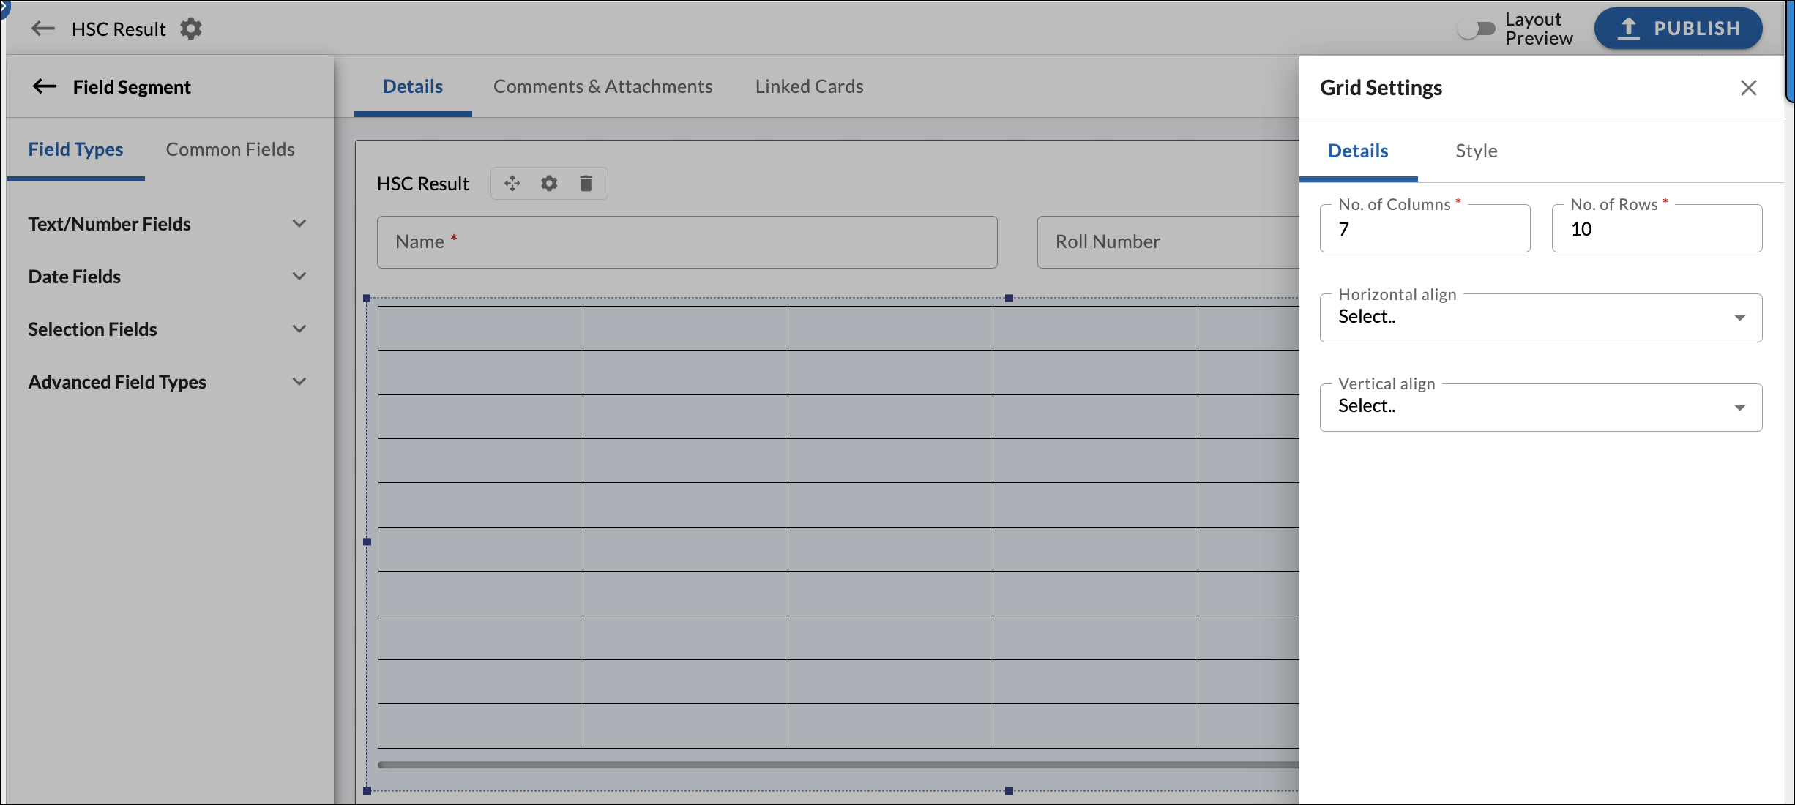Open the Comments & Attachments tab
Image resolution: width=1795 pixels, height=805 pixels.
[602, 86]
